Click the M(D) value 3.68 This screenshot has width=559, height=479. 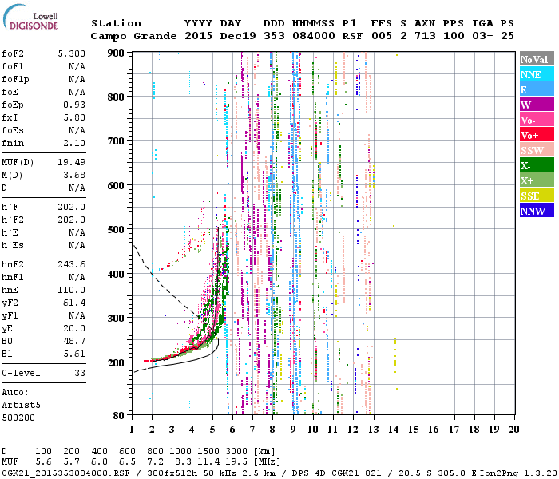click(74, 175)
